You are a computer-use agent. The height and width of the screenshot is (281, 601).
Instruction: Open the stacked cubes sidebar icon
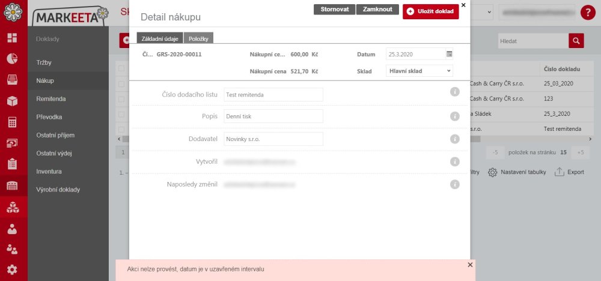click(x=12, y=207)
